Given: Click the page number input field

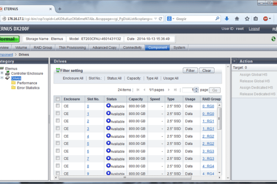Looking at the screenshot, I should [x=188, y=90].
